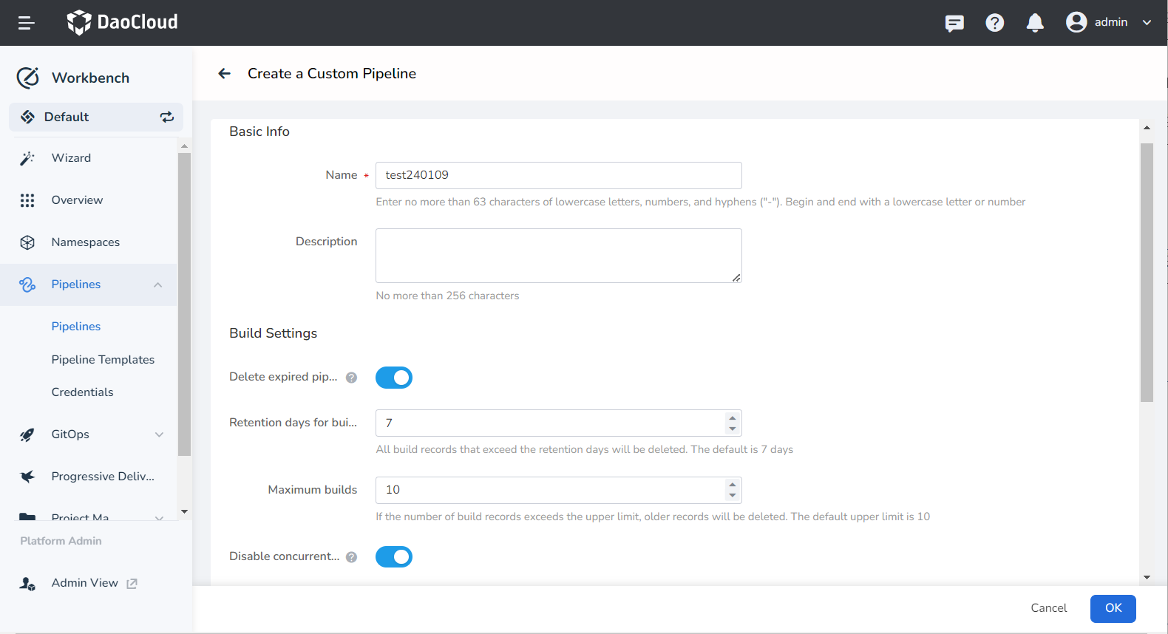1168x634 pixels.
Task: Open the admin user dropdown
Action: click(x=1109, y=22)
